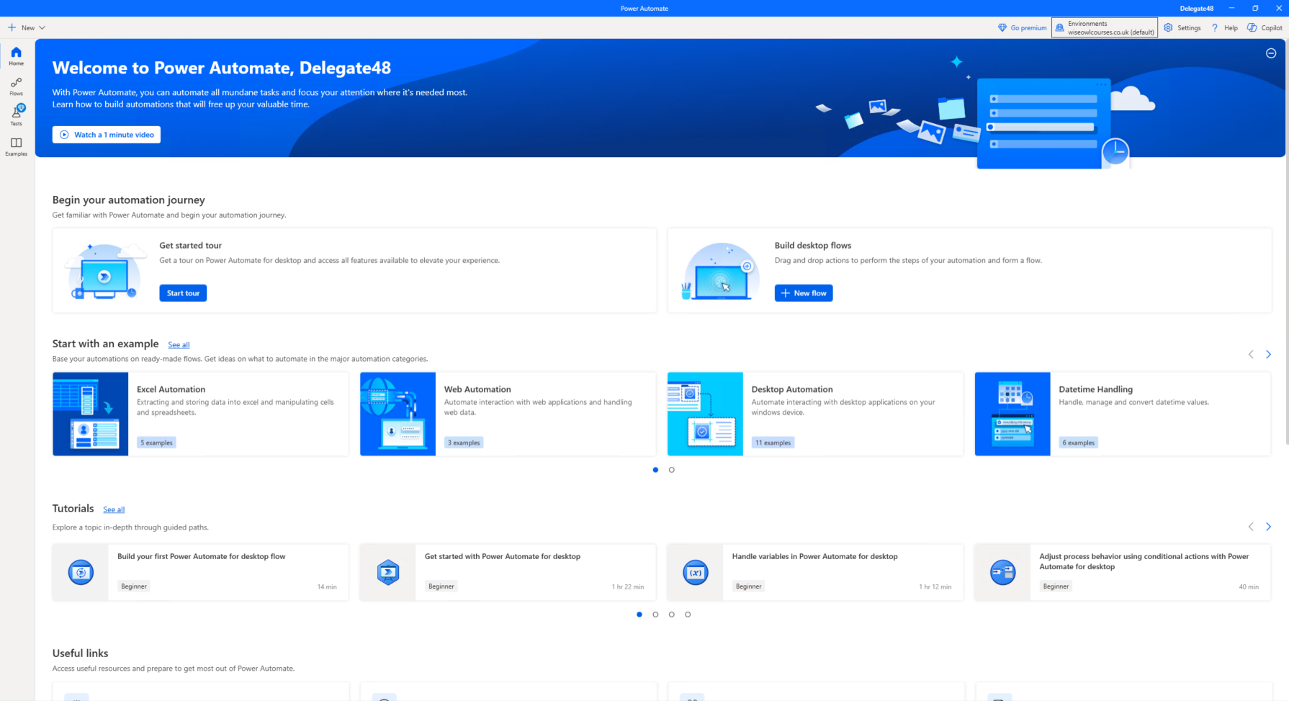Click the Go premium diamond icon
The image size is (1289, 701).
(1002, 27)
